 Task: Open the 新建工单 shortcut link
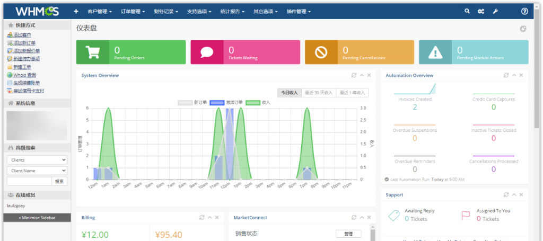[x=22, y=67]
